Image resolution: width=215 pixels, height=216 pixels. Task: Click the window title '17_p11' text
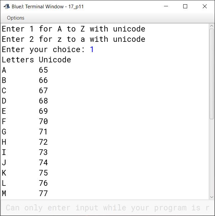[x=77, y=7]
